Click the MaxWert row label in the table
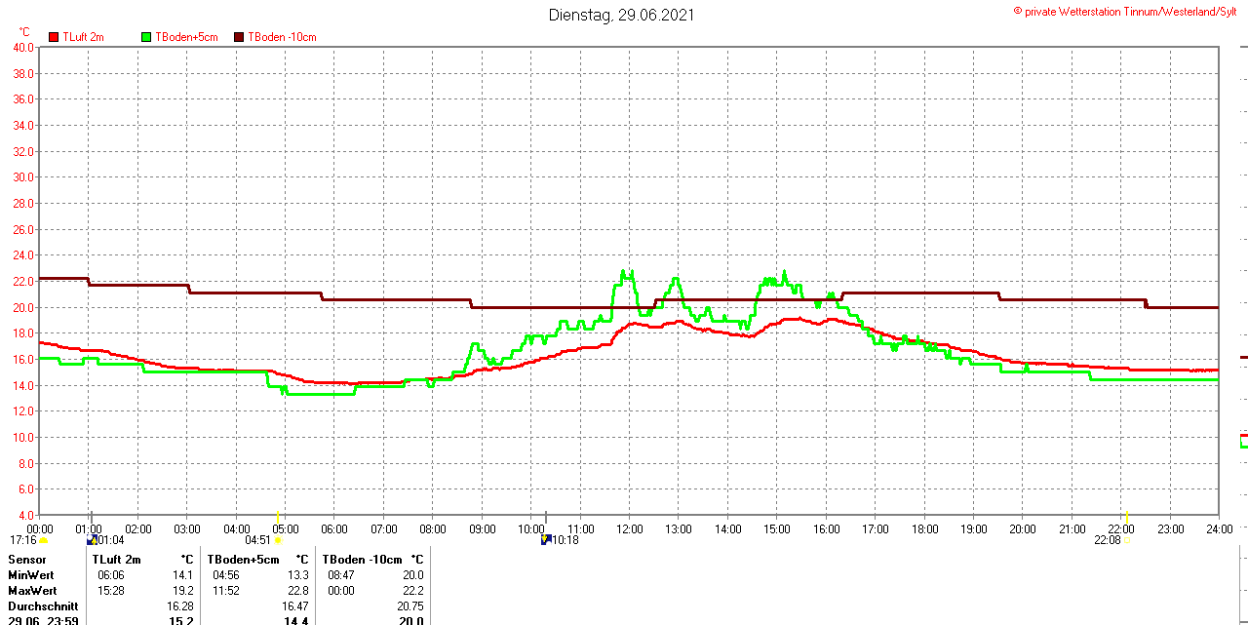Screen dimensions: 1248x625 click(32, 591)
